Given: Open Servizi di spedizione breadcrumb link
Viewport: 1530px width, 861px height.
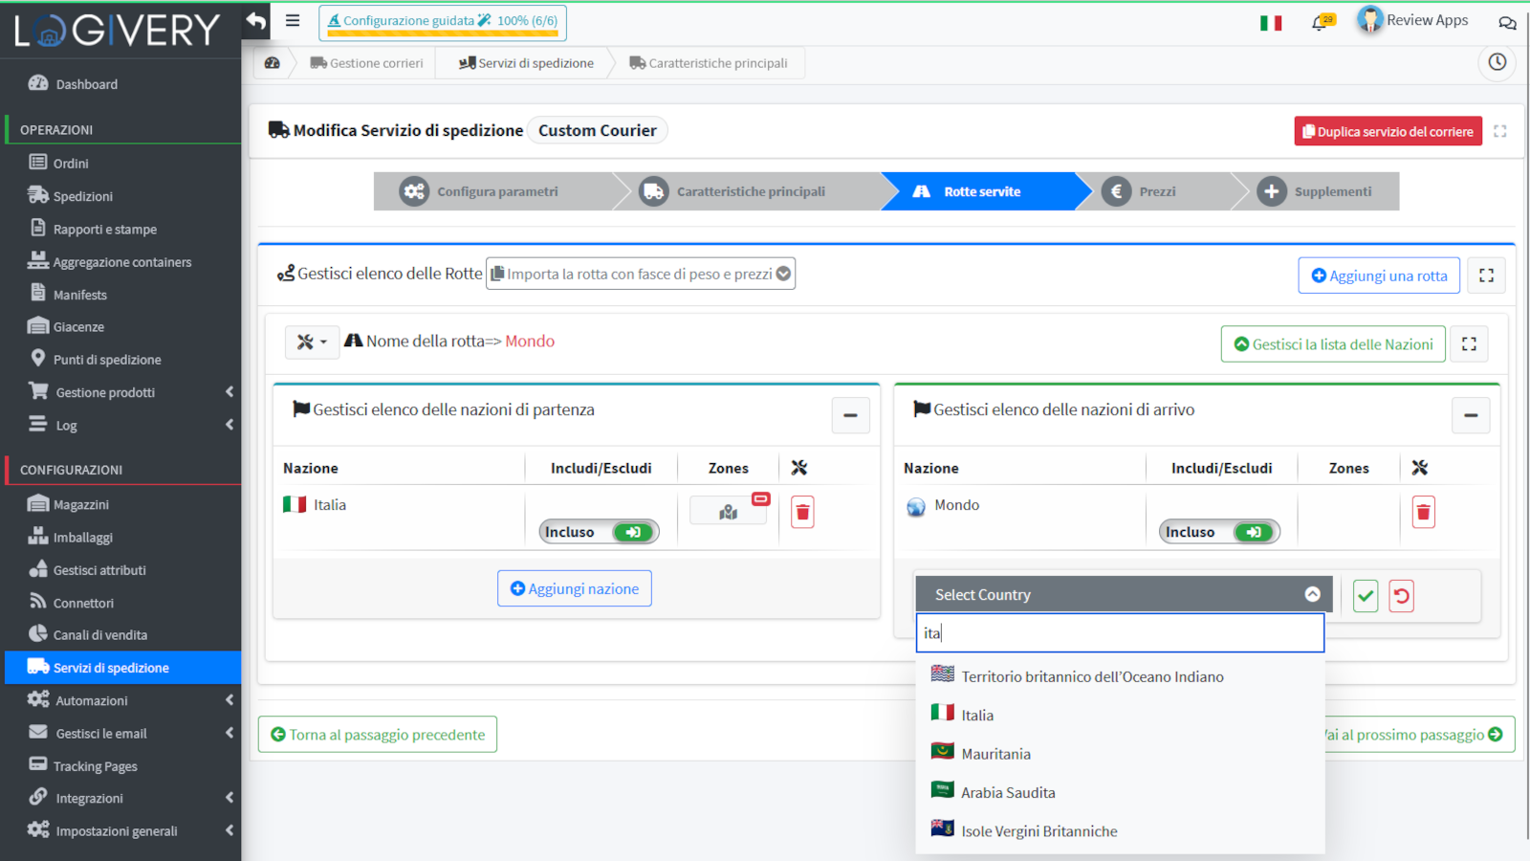Looking at the screenshot, I should [x=526, y=63].
